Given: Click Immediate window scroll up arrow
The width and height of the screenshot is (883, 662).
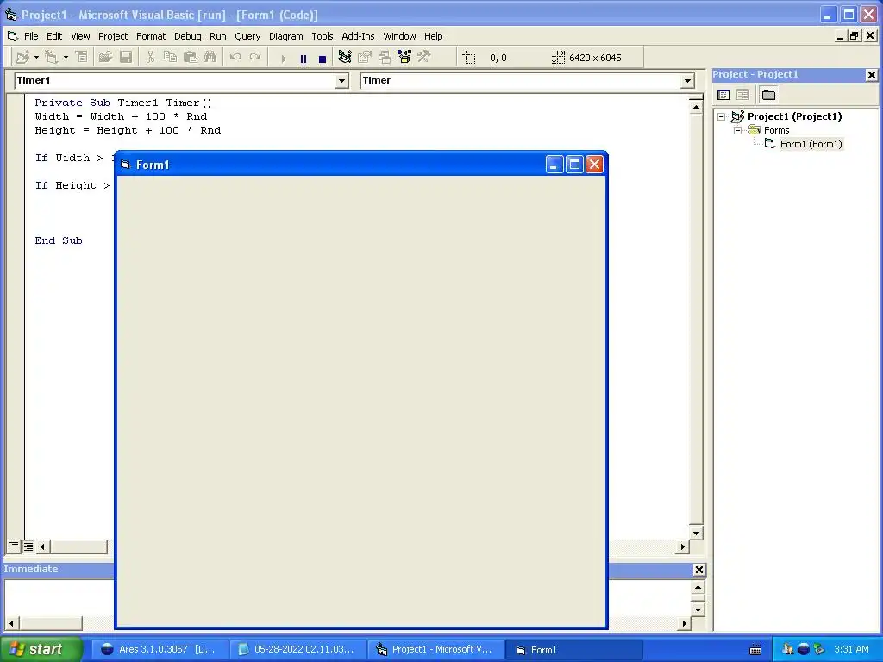Looking at the screenshot, I should coord(698,587).
